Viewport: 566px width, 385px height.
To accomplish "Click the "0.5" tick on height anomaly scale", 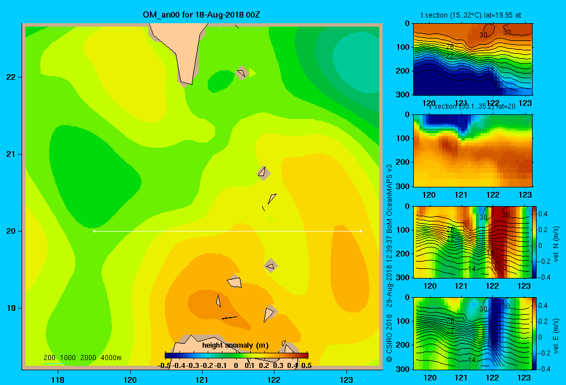I will tap(306, 366).
